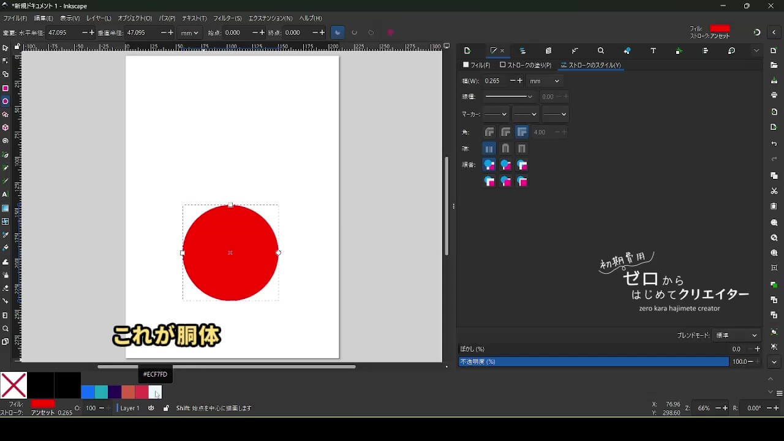Click the blue palette color swatch

coord(88,392)
